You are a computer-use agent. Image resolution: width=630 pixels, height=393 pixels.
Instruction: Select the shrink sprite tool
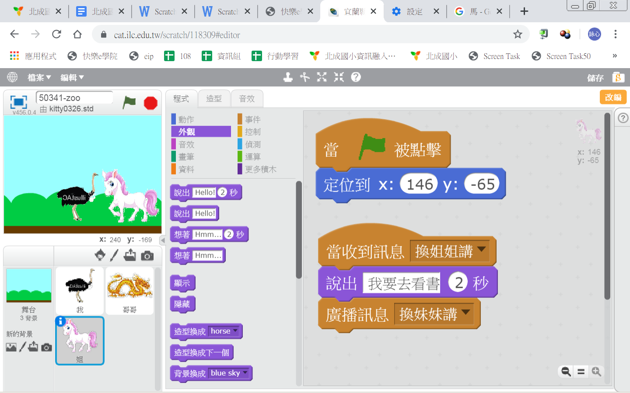(x=339, y=77)
